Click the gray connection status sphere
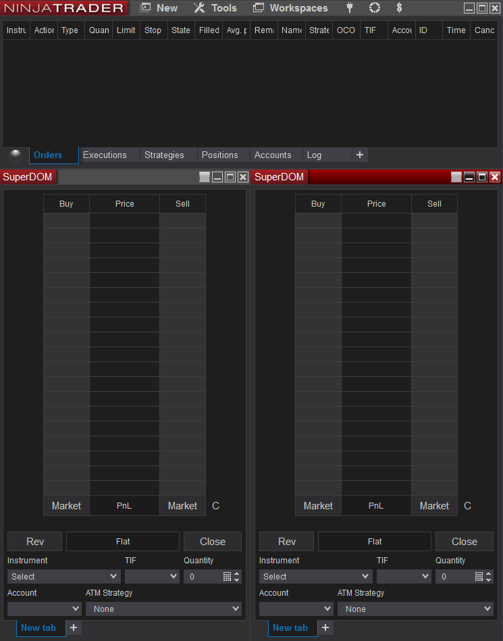 click(x=16, y=156)
